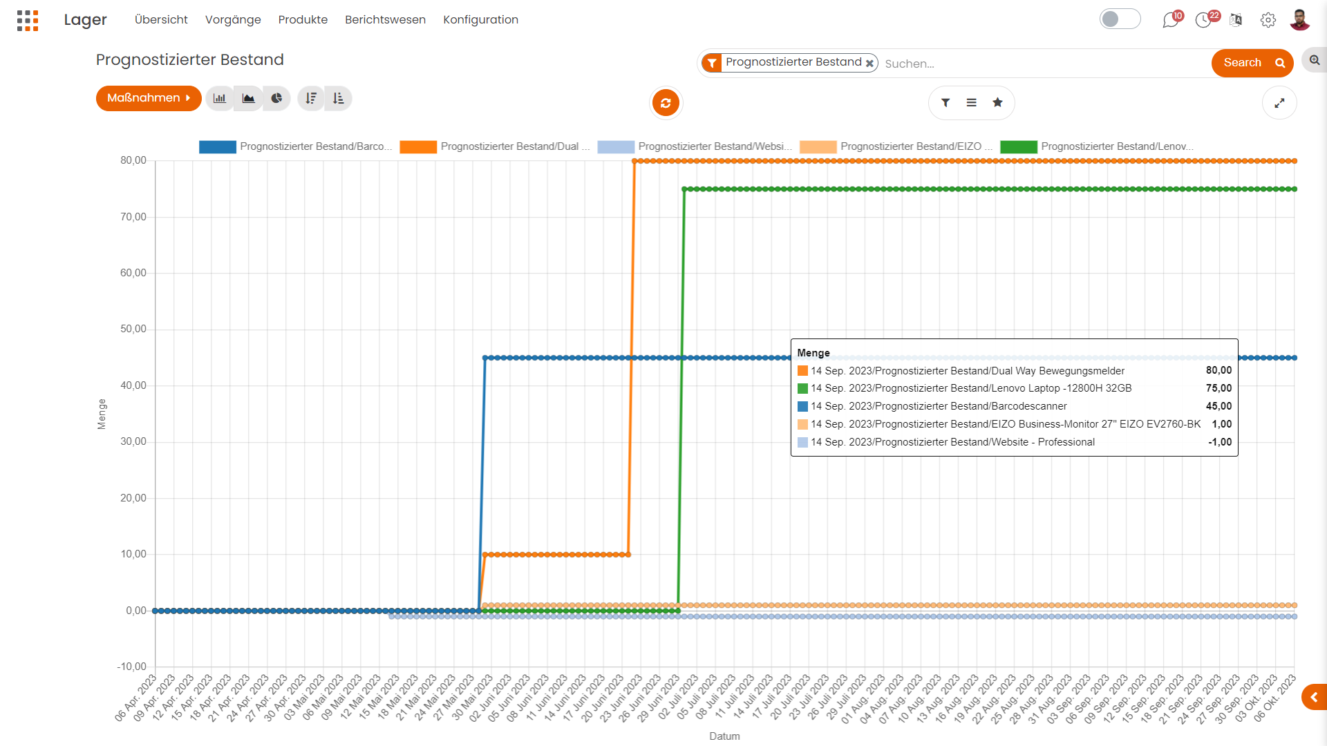Click the orange refresh button

coord(666,103)
